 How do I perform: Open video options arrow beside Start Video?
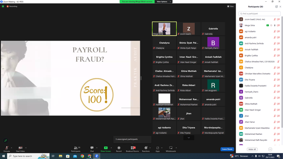pyautogui.click(x=26, y=148)
